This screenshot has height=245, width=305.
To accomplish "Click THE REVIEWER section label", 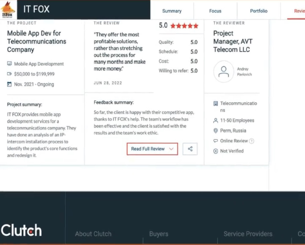I will click(229, 23).
